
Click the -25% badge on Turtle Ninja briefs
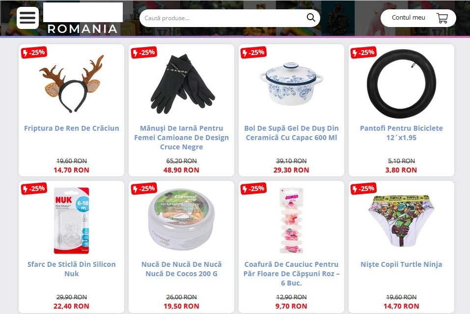(363, 189)
